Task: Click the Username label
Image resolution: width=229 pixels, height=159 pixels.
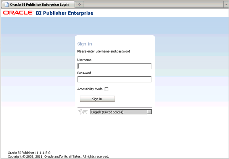Action: pos(84,60)
